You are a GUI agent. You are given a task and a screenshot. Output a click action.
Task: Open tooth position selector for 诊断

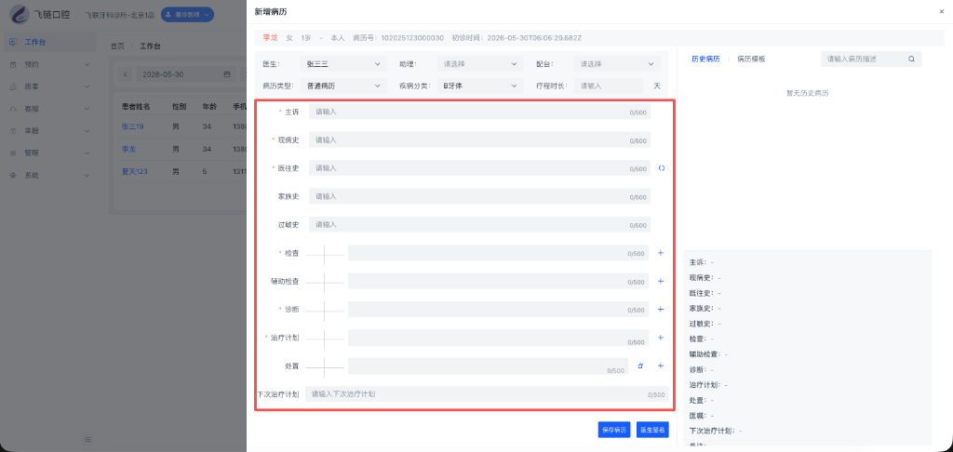pos(324,311)
